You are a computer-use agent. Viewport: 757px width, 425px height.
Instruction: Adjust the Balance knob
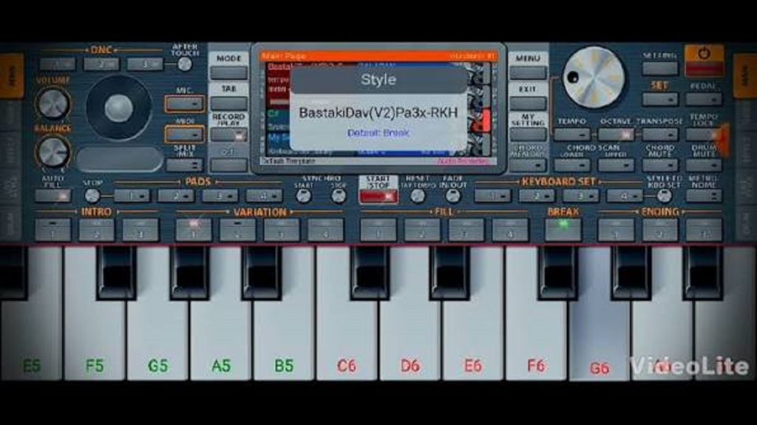(53, 152)
